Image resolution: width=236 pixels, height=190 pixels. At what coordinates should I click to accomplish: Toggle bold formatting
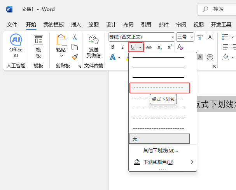tap(113, 47)
